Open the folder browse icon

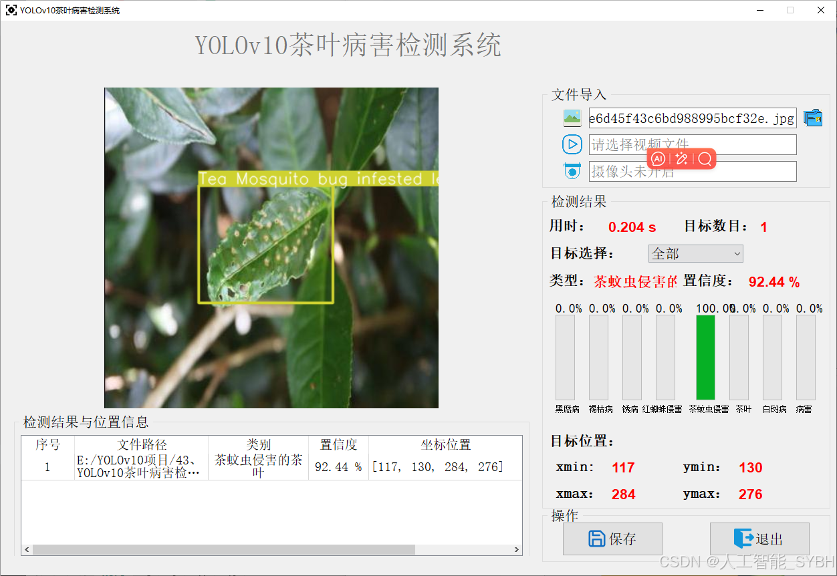pyautogui.click(x=813, y=118)
